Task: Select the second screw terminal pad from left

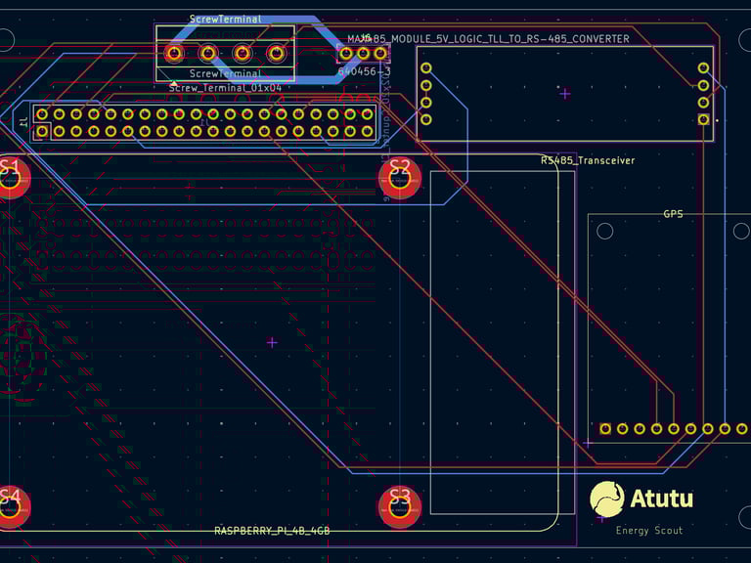Action: tap(208, 53)
